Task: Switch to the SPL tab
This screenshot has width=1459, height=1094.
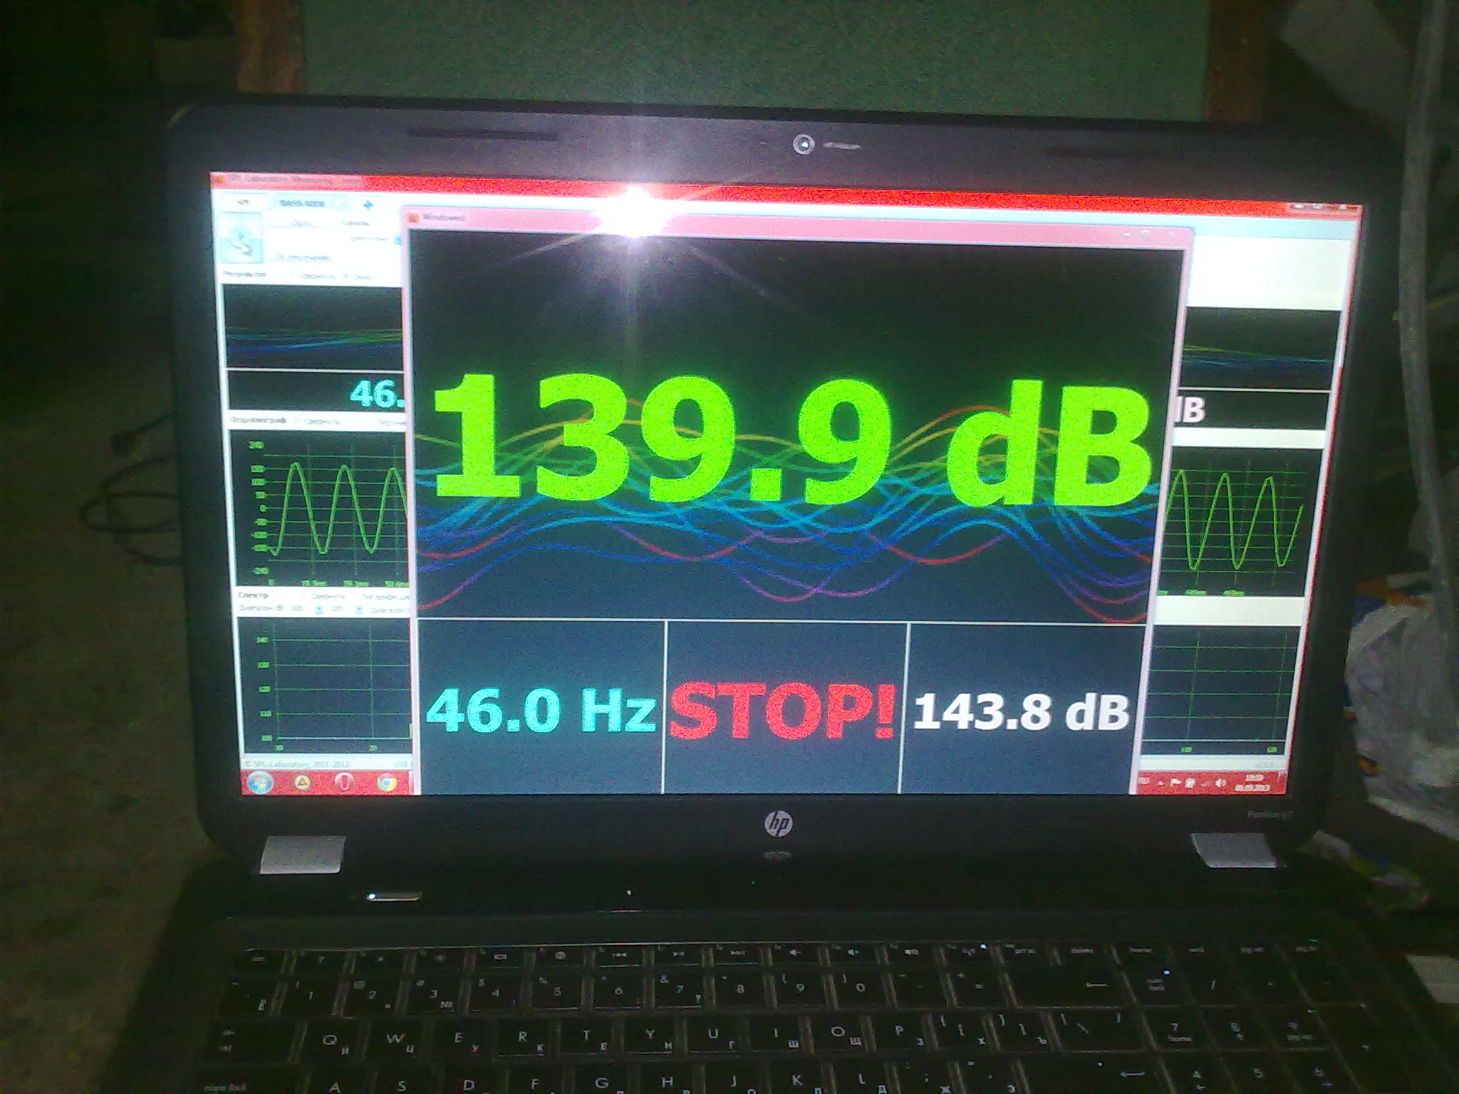Action: (243, 202)
